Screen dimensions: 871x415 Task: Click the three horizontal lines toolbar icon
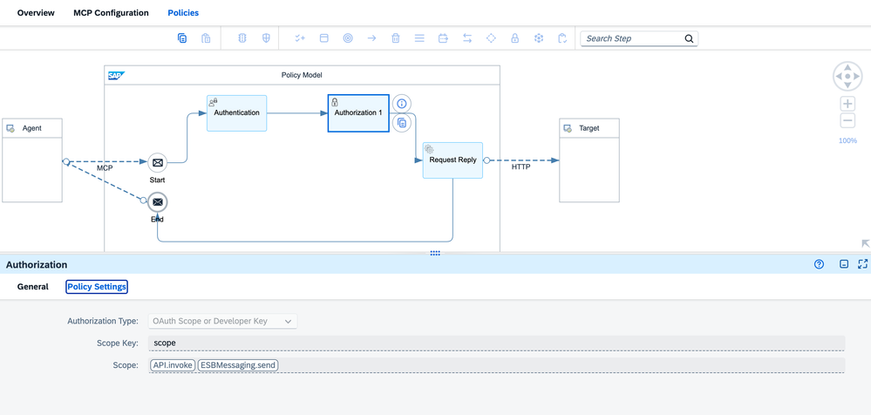point(419,38)
